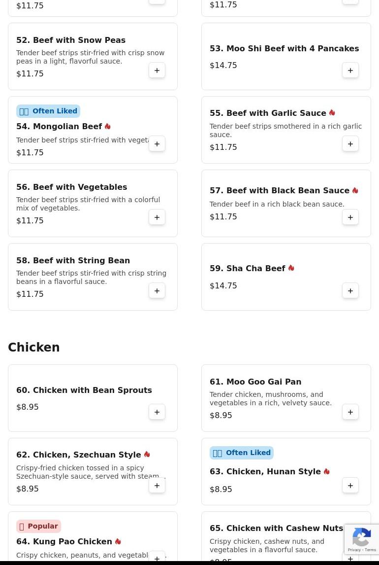The image size is (379, 565).
Task: Click the Popular badge on Kung Pao Chicken
Action: [x=38, y=526]
